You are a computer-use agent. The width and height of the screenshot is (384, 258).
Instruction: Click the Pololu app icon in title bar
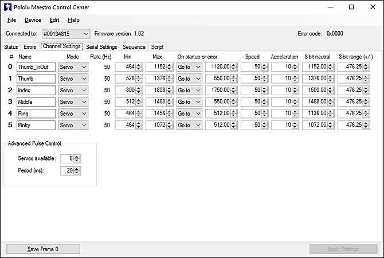[x=7, y=7]
